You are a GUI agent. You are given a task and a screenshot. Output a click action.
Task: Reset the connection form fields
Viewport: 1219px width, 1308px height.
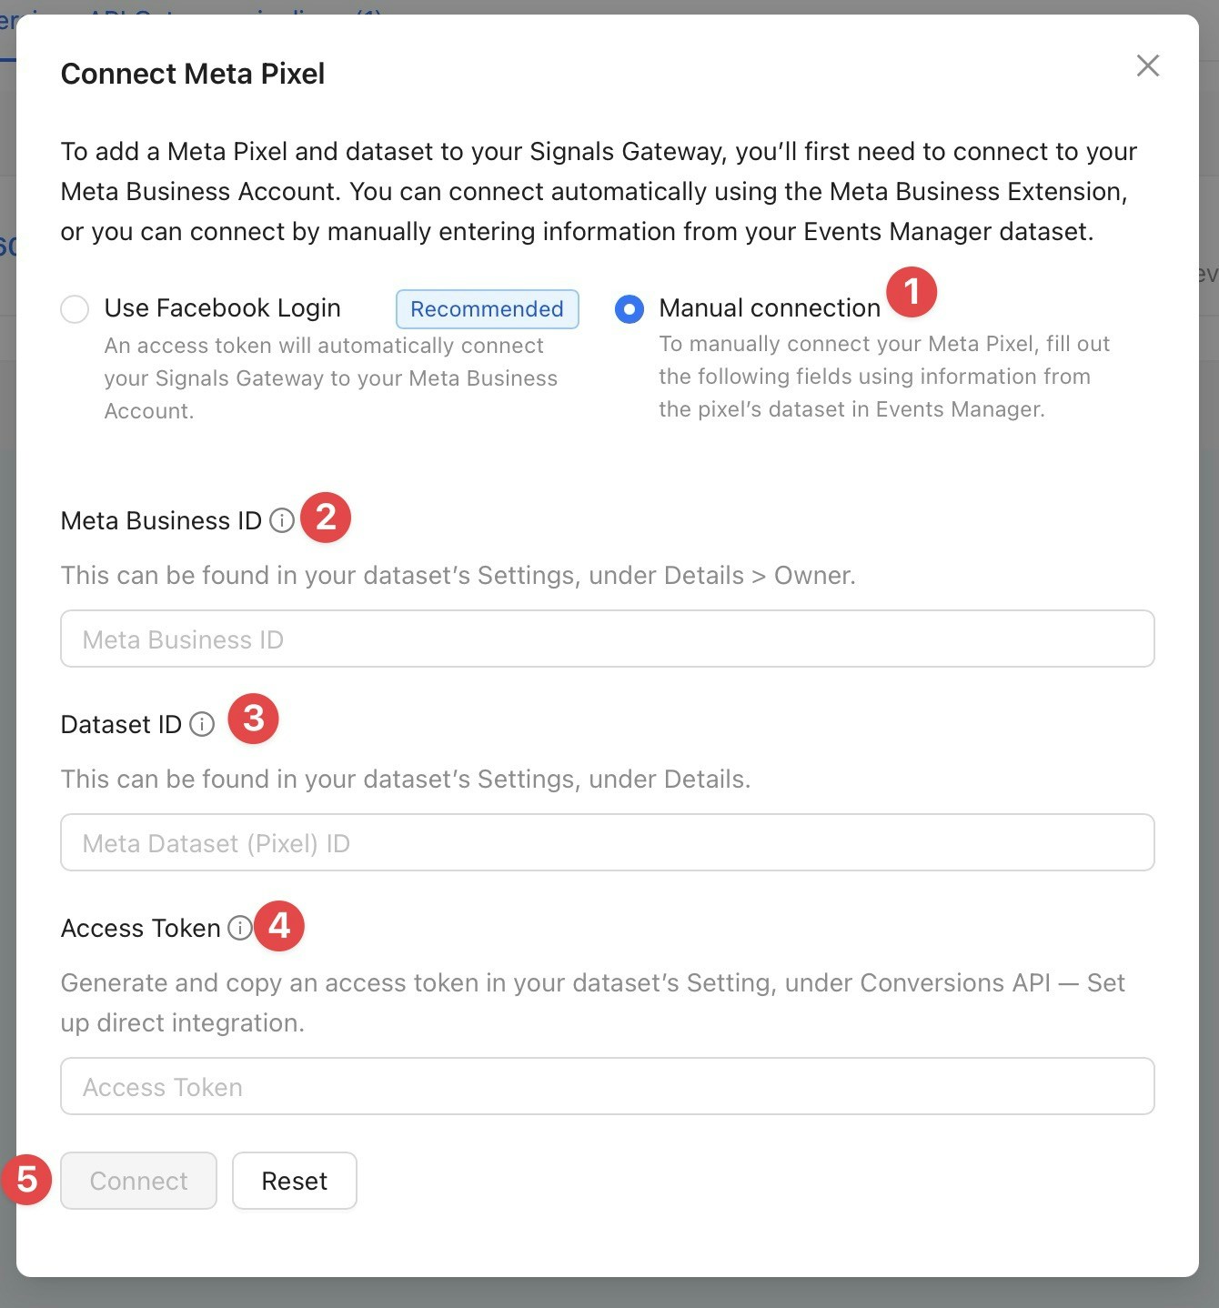coord(294,1180)
